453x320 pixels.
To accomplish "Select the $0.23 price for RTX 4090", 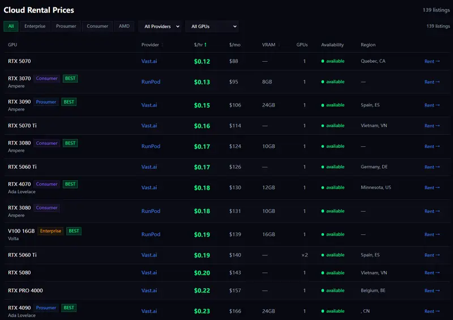I will 202,312.
